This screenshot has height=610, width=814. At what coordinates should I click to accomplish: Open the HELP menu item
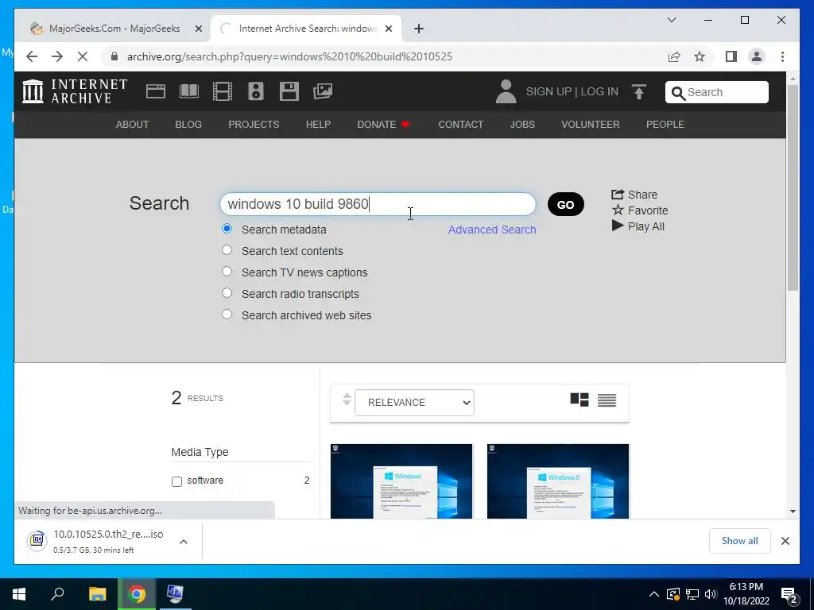tap(318, 125)
